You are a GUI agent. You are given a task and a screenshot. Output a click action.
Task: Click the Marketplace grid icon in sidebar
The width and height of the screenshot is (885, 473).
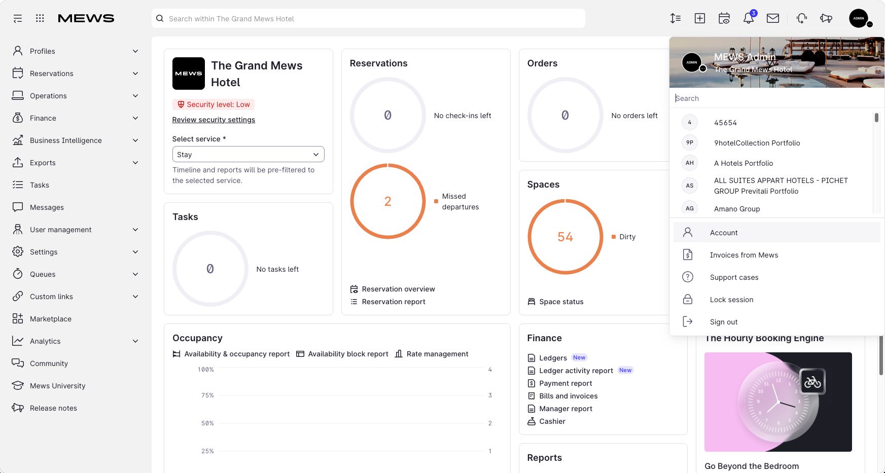18,319
